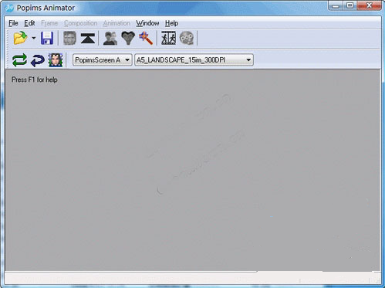Image resolution: width=385 pixels, height=288 pixels.
Task: Click the magic wand tool icon
Action: [x=146, y=38]
